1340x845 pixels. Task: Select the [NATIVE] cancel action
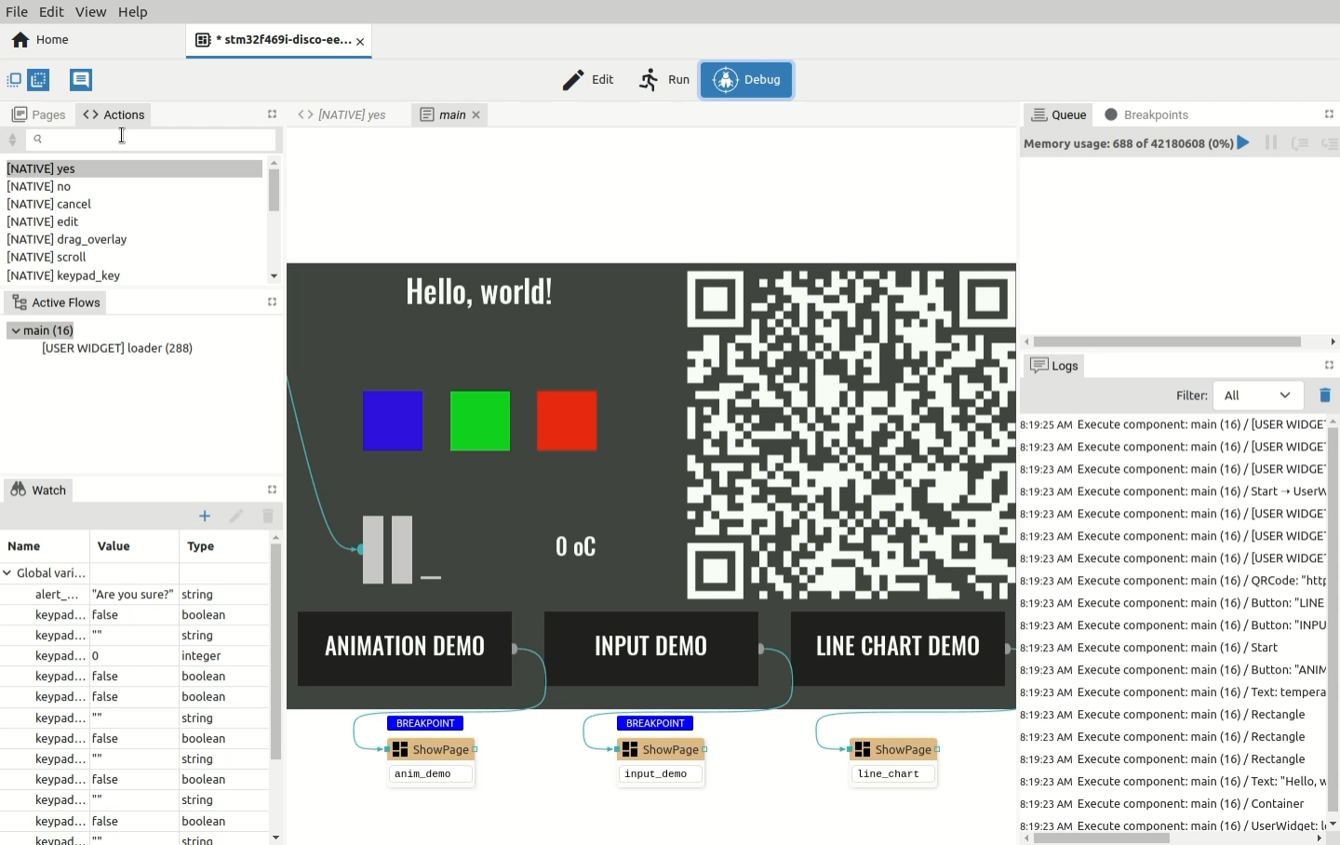pos(134,204)
